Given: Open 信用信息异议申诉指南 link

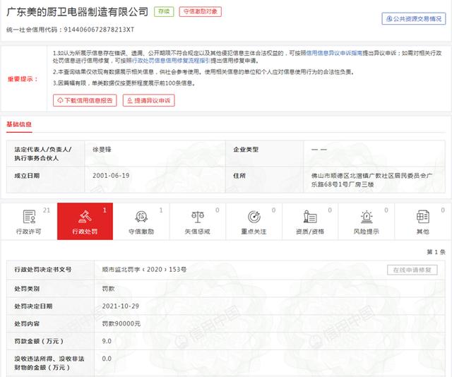Looking at the screenshot, I should coord(334,53).
